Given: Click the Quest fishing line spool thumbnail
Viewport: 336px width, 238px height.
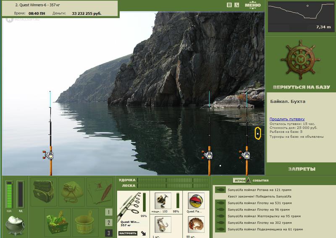Looking at the screenshot, I should point(196,201).
